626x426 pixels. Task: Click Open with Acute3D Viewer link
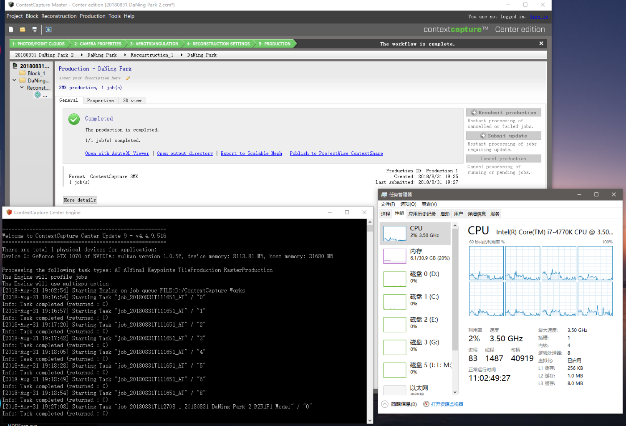coord(117,154)
